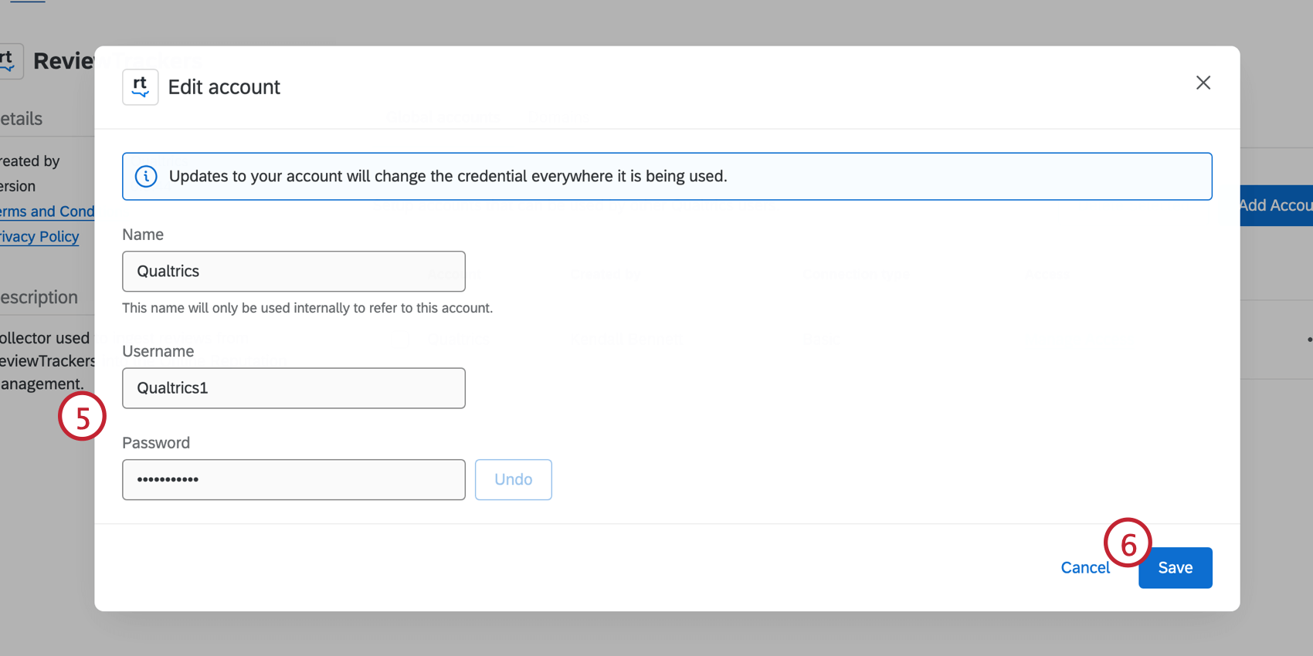
Task: Open the Privacy Policy link
Action: pos(39,237)
